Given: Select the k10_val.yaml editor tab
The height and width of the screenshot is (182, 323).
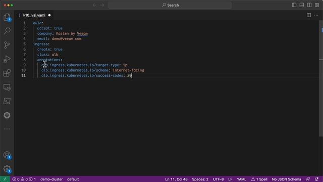Looking at the screenshot, I should 34,15.
